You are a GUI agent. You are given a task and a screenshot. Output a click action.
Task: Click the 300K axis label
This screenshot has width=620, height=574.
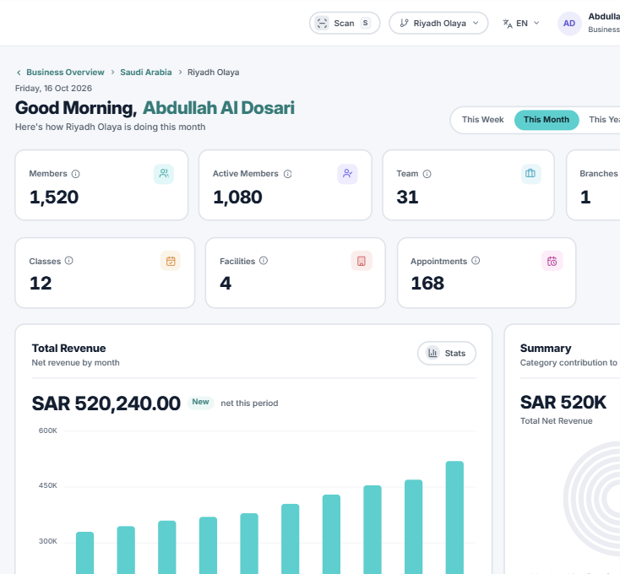[x=48, y=541]
